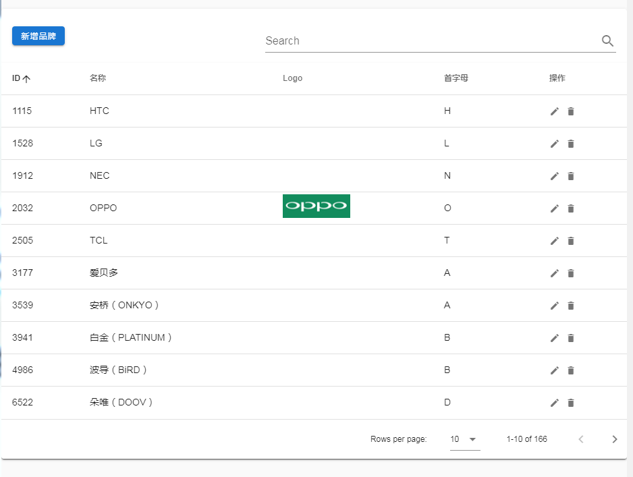Edit the 安桥（ONKYO）brand entry
The height and width of the screenshot is (477, 633).
[555, 306]
